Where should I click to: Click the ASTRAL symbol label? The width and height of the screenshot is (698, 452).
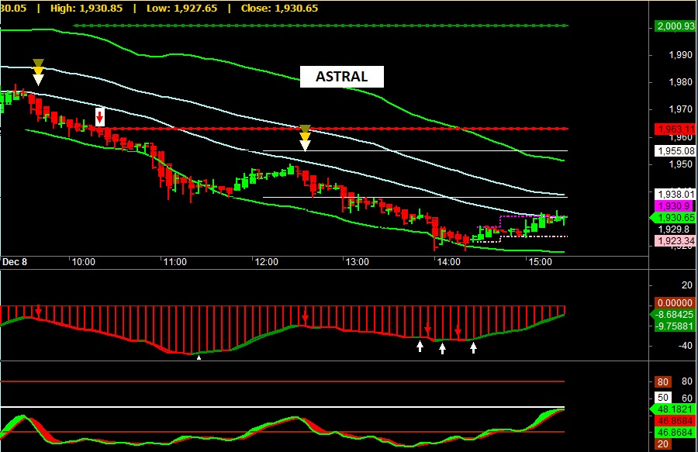342,77
